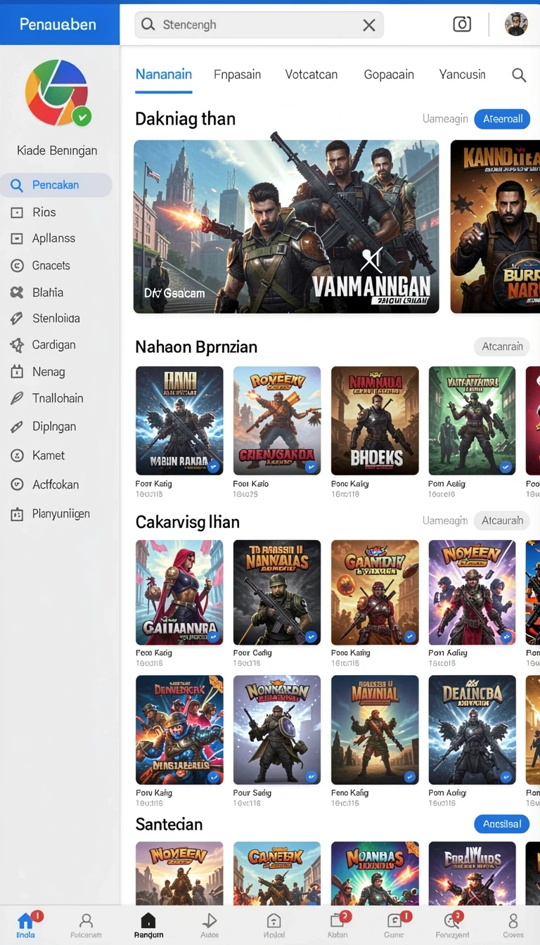Switch to the Nananain tab
The width and height of the screenshot is (540, 945).
pyautogui.click(x=164, y=75)
